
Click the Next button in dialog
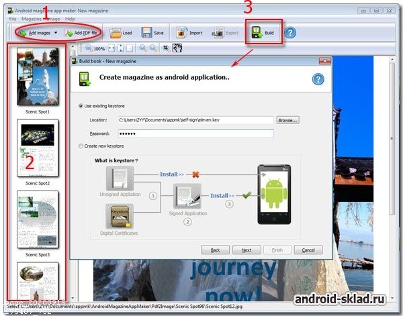coord(247,250)
